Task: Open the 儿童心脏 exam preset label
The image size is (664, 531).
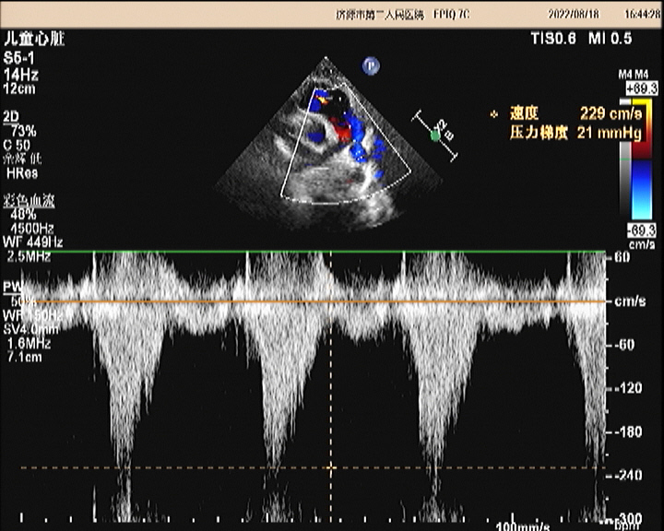Action: 34,40
